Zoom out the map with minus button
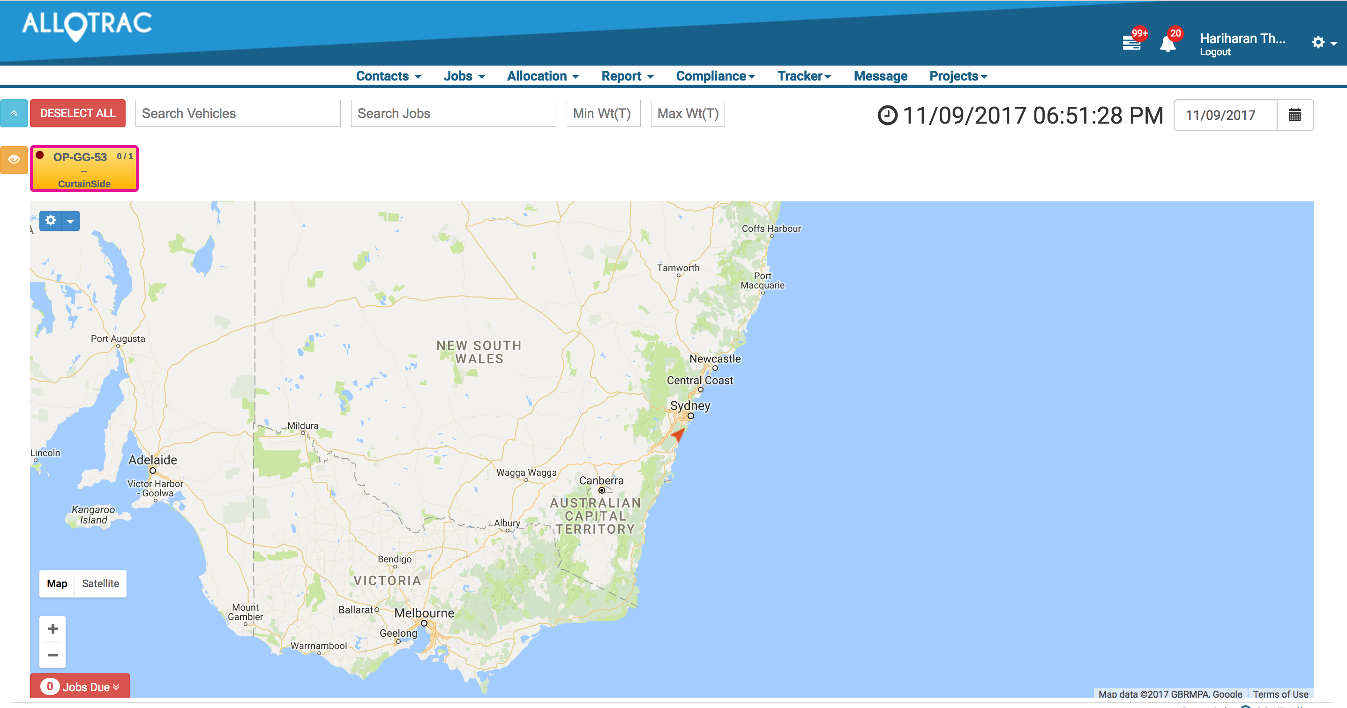Screen dimensions: 1347x708 [x=53, y=655]
